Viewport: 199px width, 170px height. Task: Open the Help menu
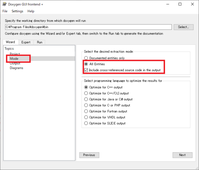tap(31, 11)
